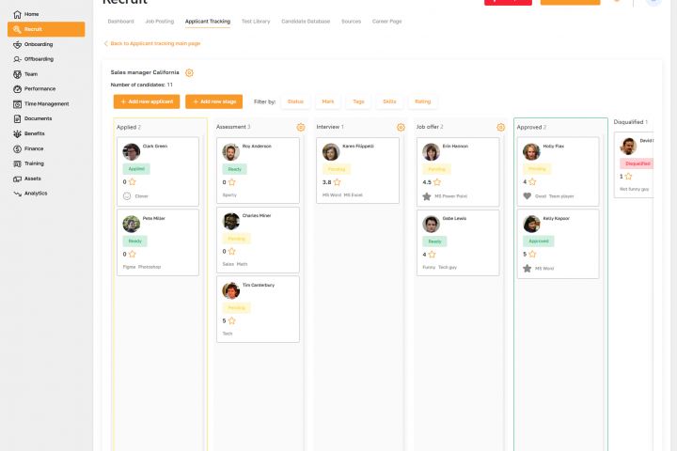Click the Disqualified status badge
Image resolution: width=677 pixels, height=451 pixels.
point(638,163)
